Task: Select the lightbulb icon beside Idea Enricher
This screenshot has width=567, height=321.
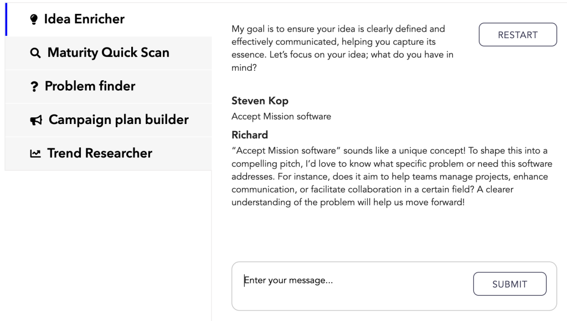Action: click(x=34, y=18)
